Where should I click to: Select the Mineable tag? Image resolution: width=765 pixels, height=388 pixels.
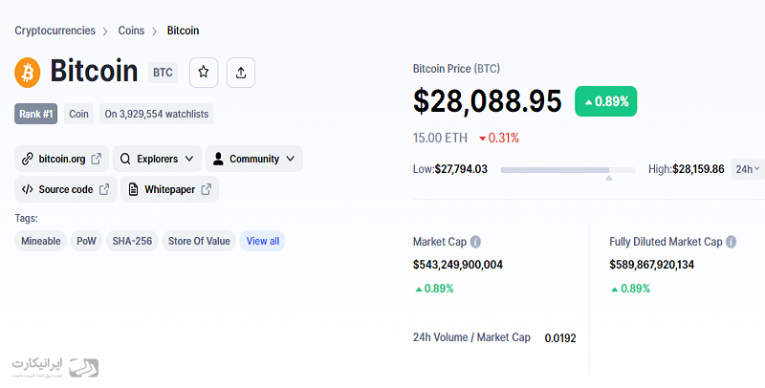[41, 241]
